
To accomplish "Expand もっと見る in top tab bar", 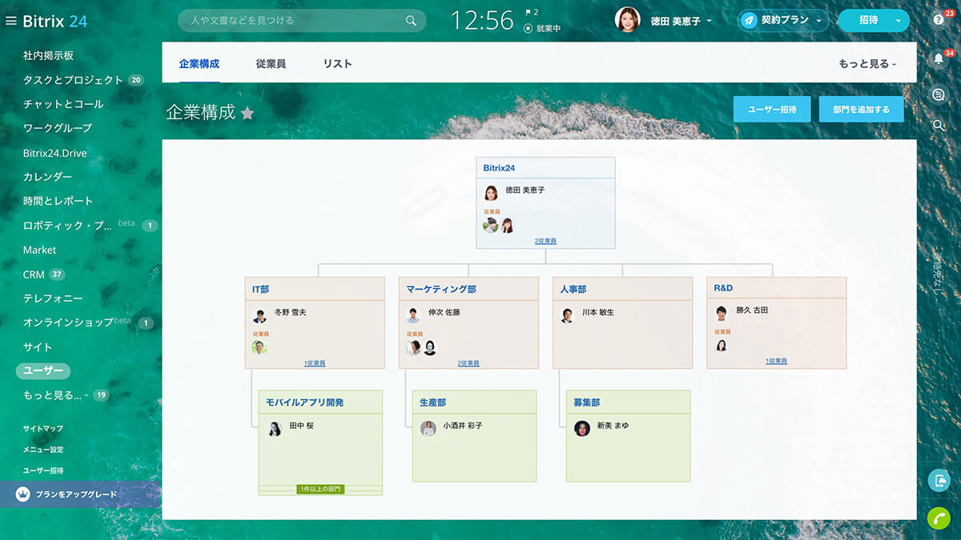I will pos(867,64).
